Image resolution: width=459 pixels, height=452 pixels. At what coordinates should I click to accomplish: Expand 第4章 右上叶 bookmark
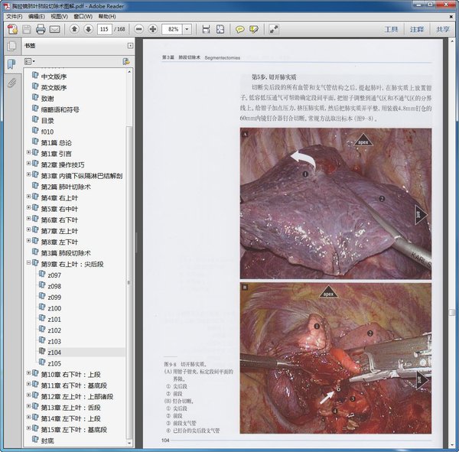(29, 197)
